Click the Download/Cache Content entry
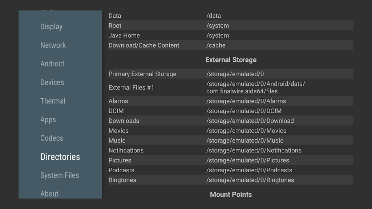Screen dimensions: 372x209 click(x=231, y=45)
